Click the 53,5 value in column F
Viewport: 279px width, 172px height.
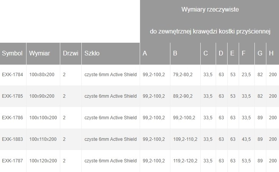click(x=246, y=161)
